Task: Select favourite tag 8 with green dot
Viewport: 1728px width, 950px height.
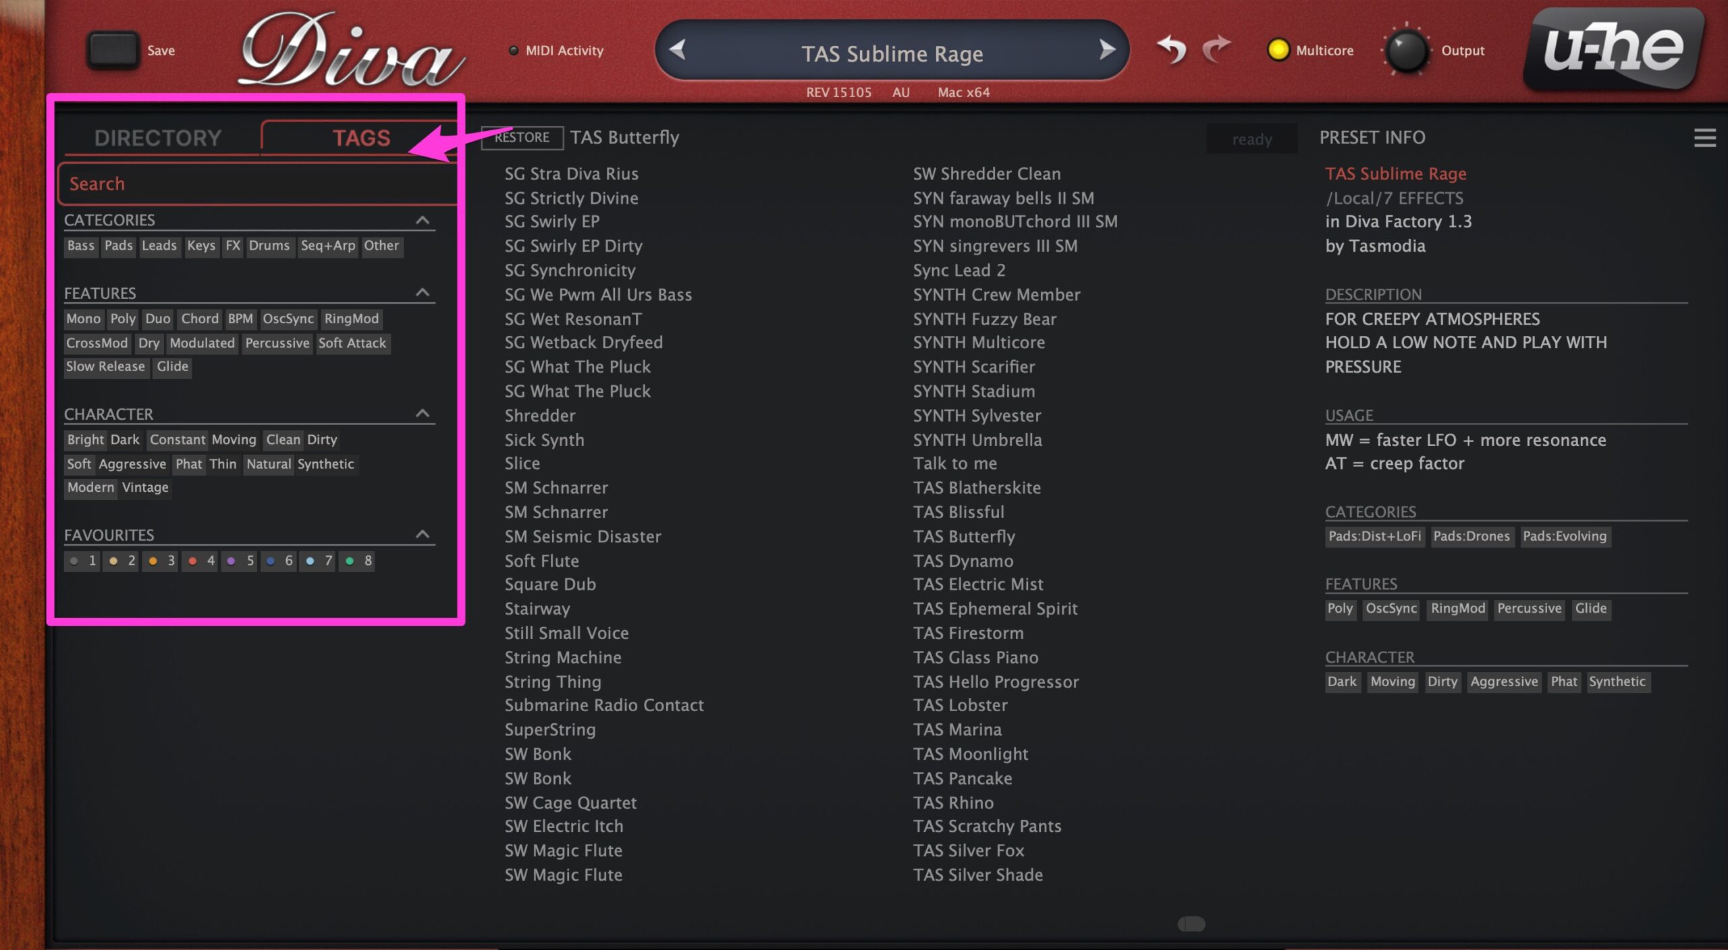Action: tap(358, 560)
